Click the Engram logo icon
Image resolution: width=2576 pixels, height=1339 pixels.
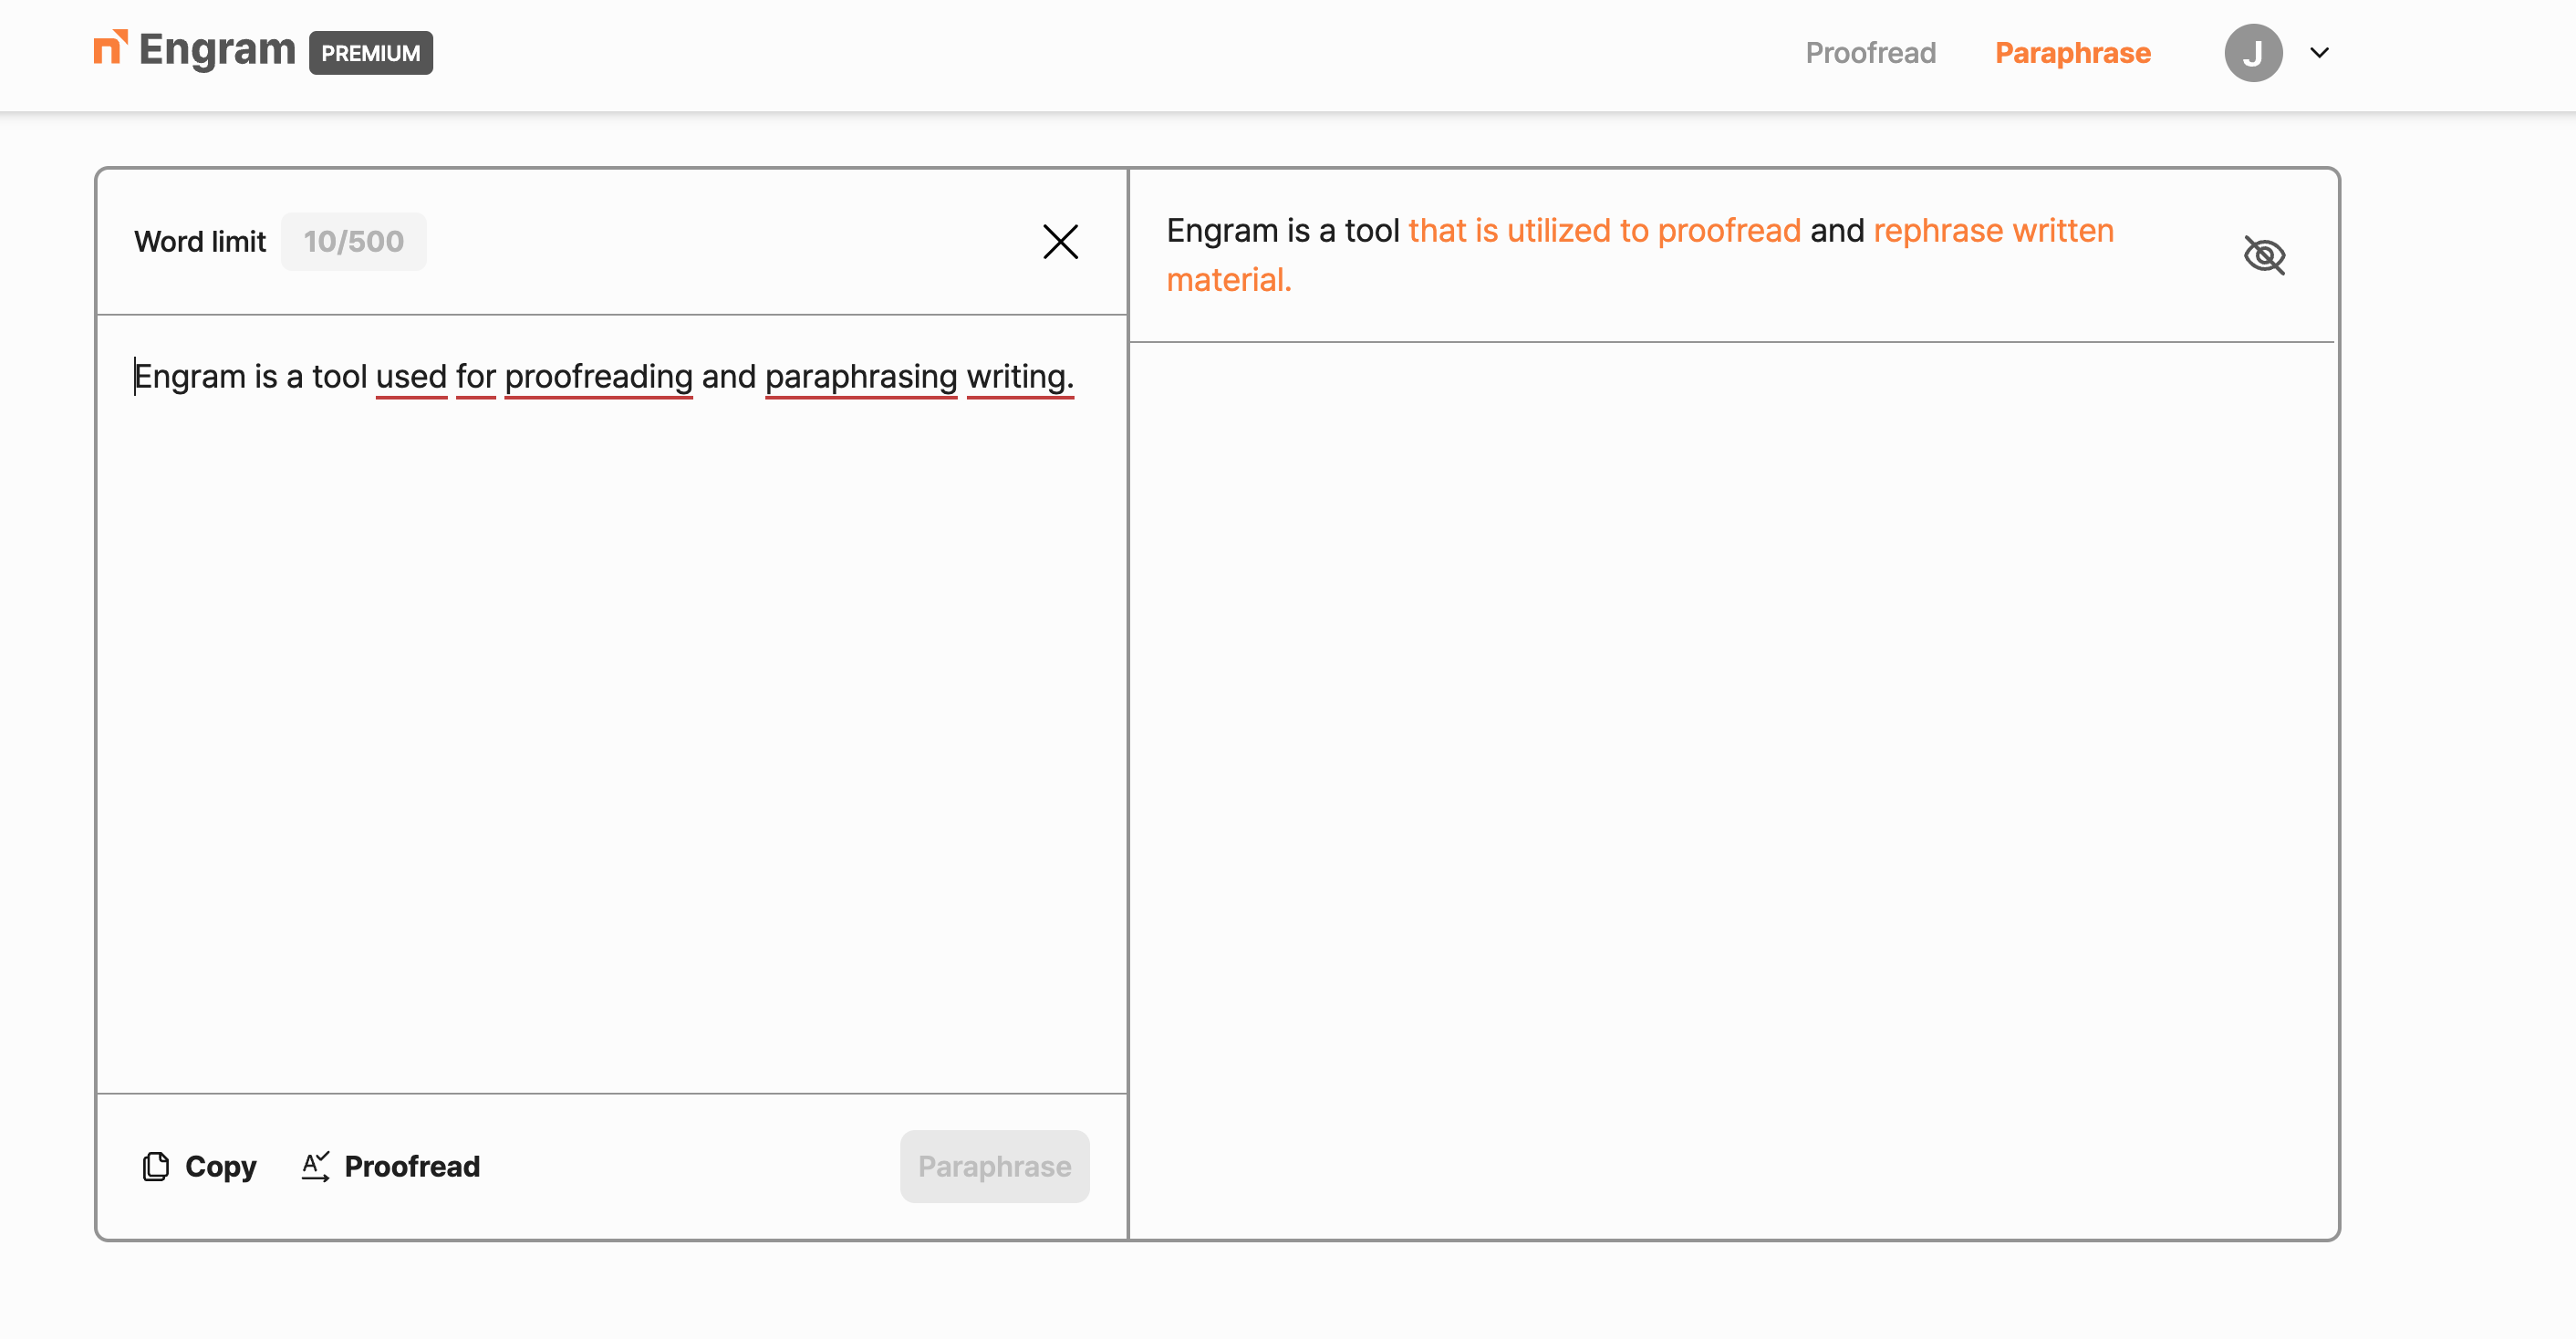coord(110,48)
